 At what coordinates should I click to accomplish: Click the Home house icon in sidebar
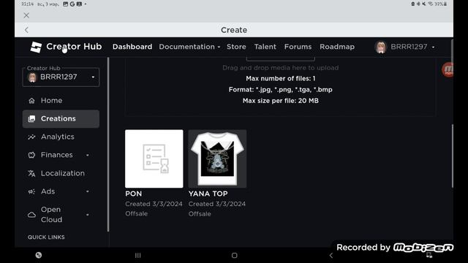[x=31, y=101]
